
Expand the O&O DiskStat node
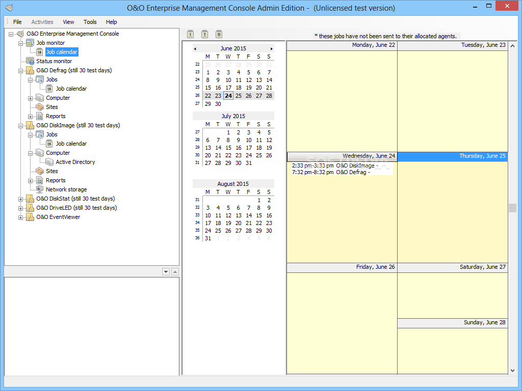click(20, 199)
